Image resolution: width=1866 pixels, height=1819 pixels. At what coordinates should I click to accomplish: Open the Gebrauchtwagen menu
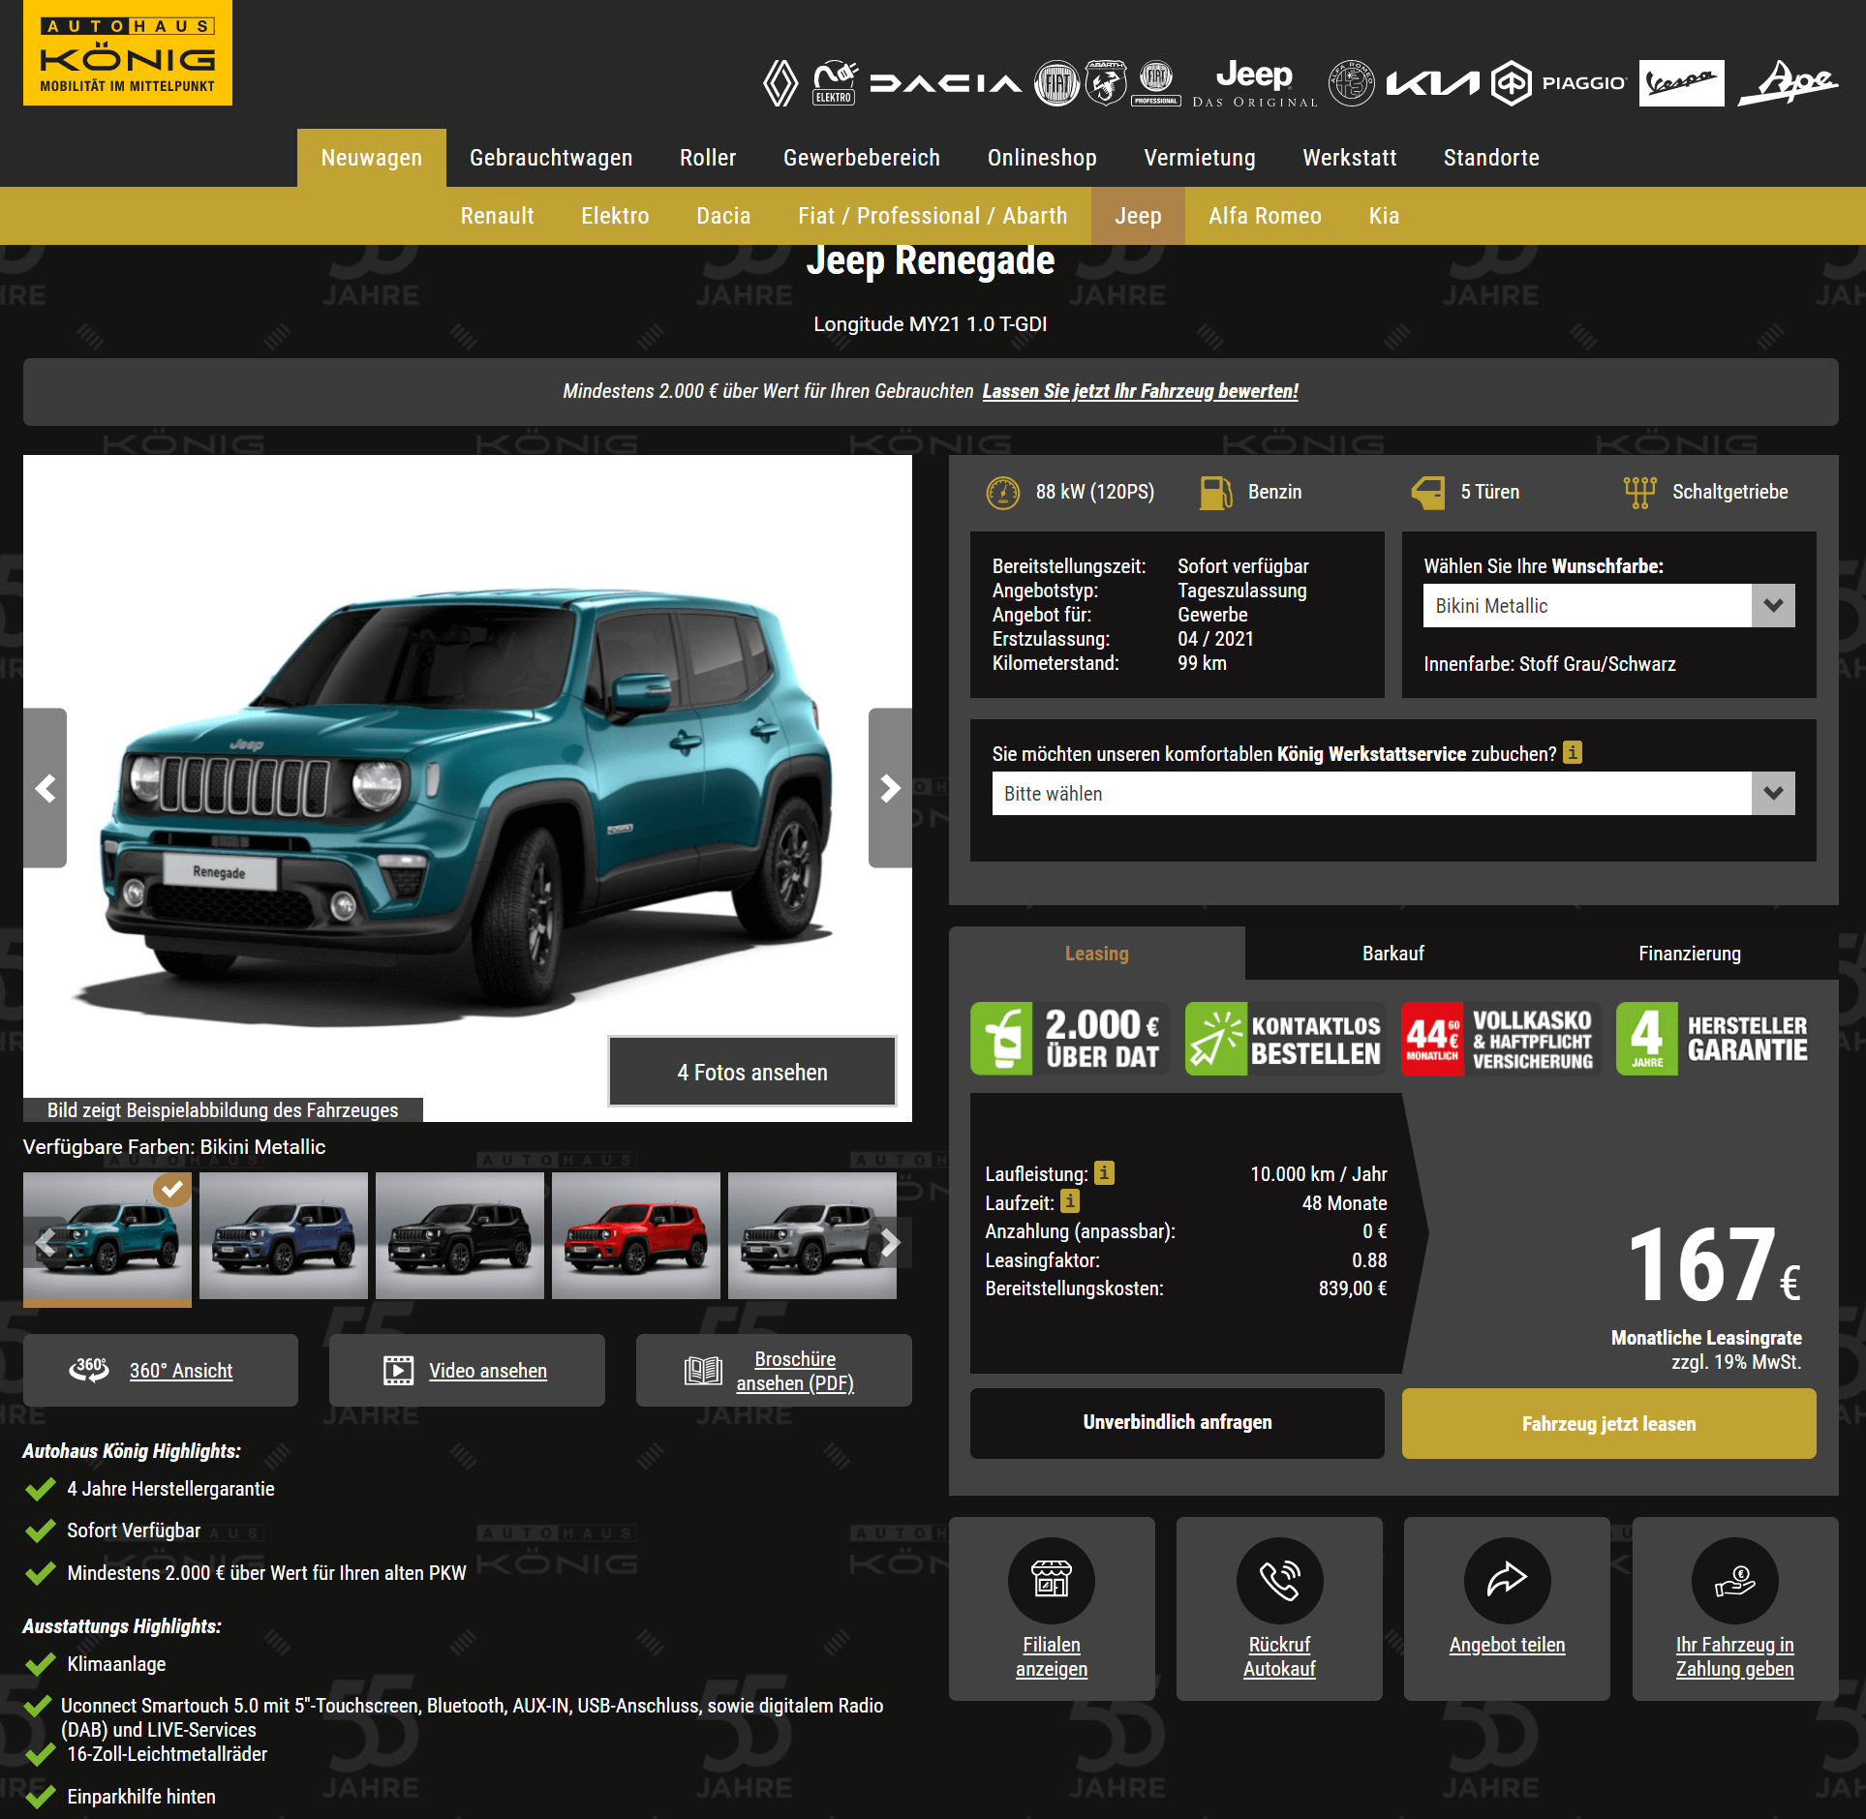click(x=551, y=158)
